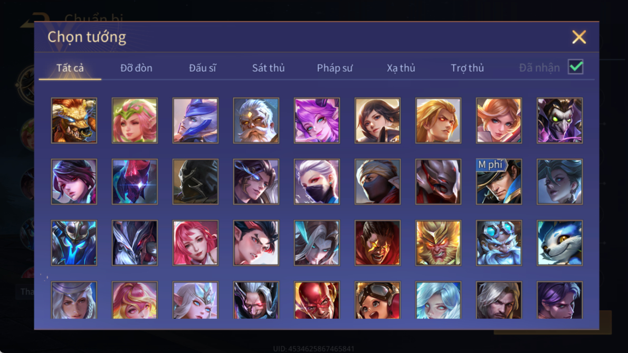Select the black hooded dark hero portrait

click(195, 182)
